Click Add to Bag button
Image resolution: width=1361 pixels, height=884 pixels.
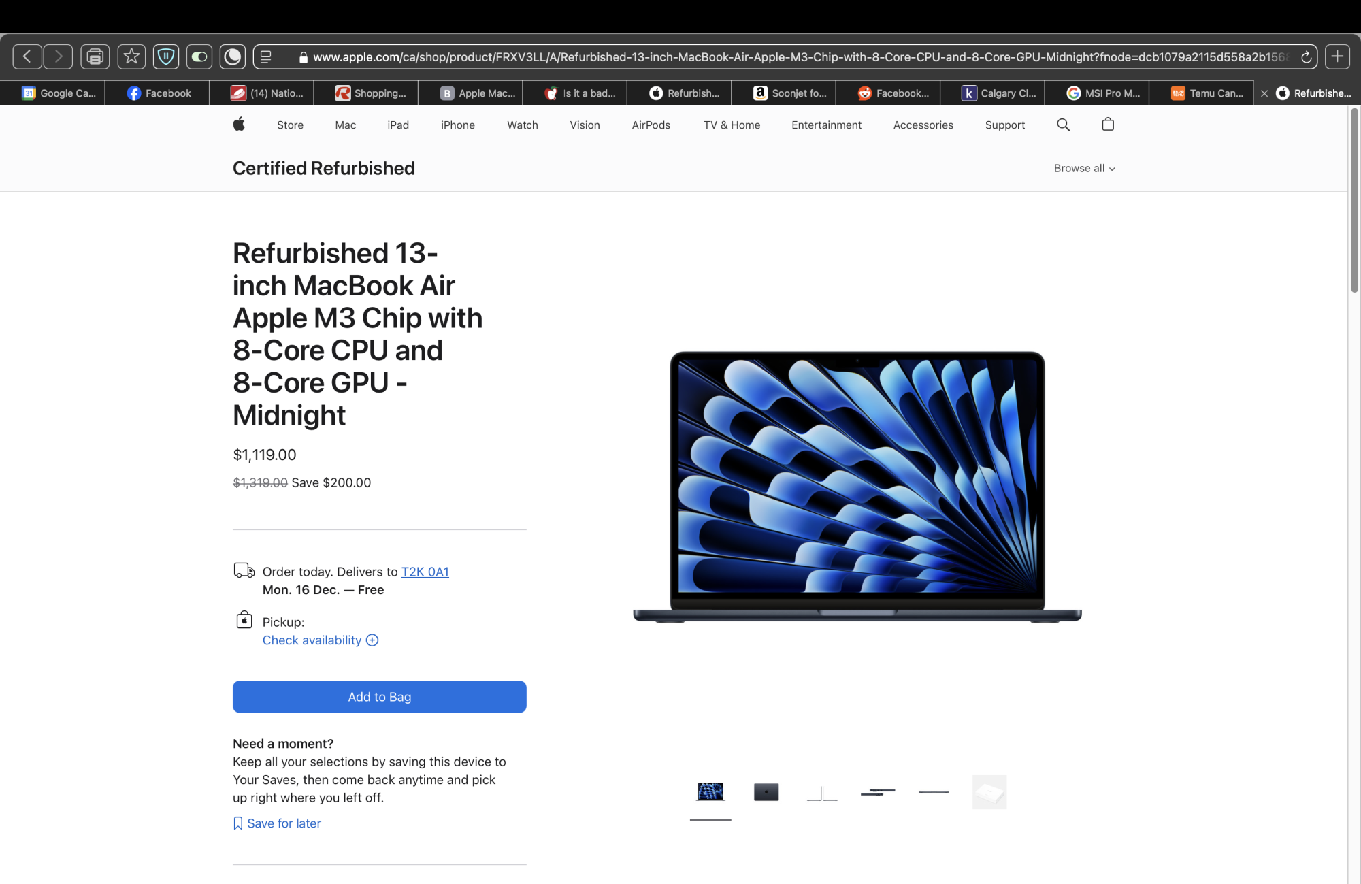(379, 696)
